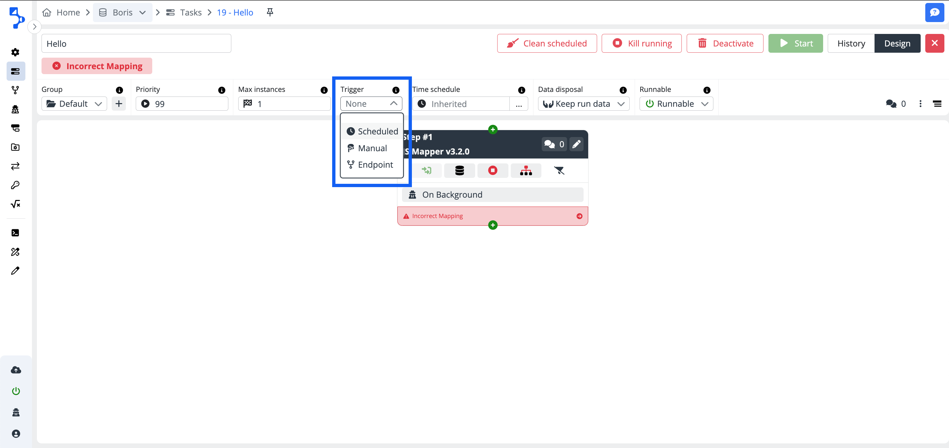This screenshot has height=448, width=949.
Task: Select Scheduled from Trigger menu
Action: point(372,131)
